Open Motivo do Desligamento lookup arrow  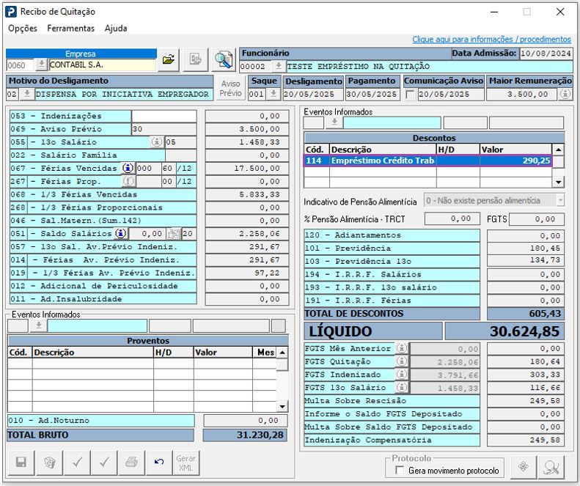coord(27,94)
